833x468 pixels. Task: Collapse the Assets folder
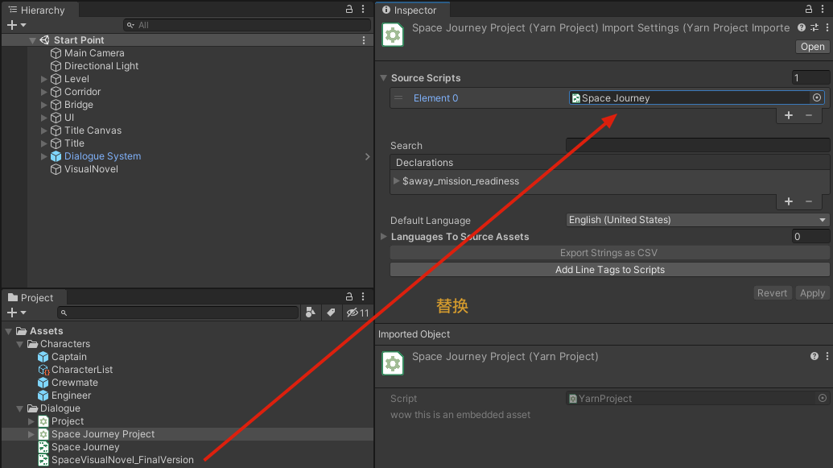[9, 331]
